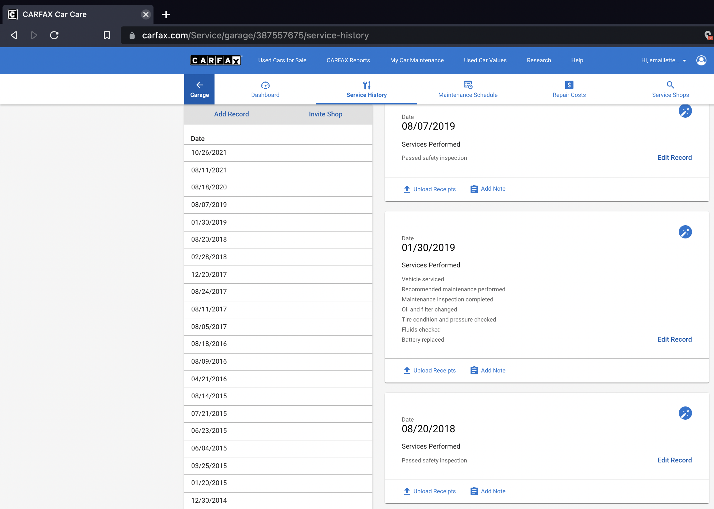Select the CARFAX Car Care browser tab
714x509 pixels.
[x=78, y=14]
